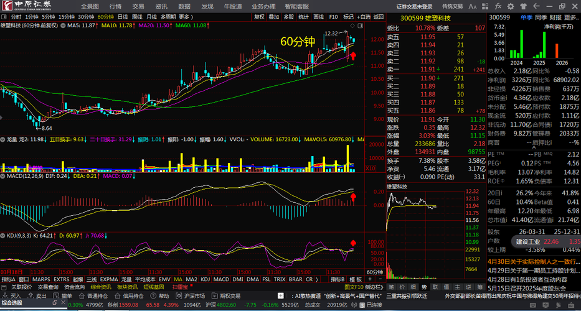The height and width of the screenshot is (311, 581).
Task: Select the 势 tab under the intraday mini chart
Action: (x=424, y=287)
